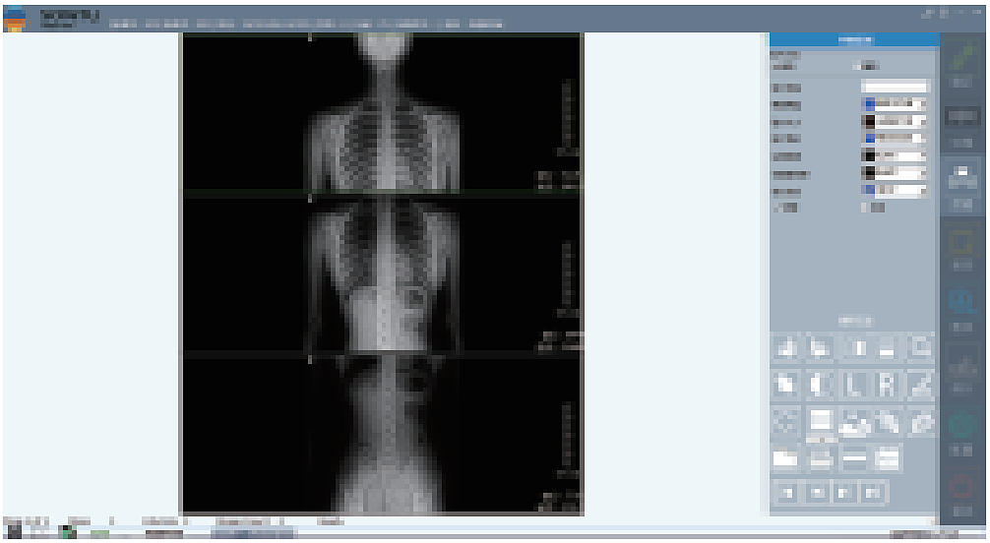The width and height of the screenshot is (990, 543).
Task: Select the diagonal line tool right of R
Action: 919,385
